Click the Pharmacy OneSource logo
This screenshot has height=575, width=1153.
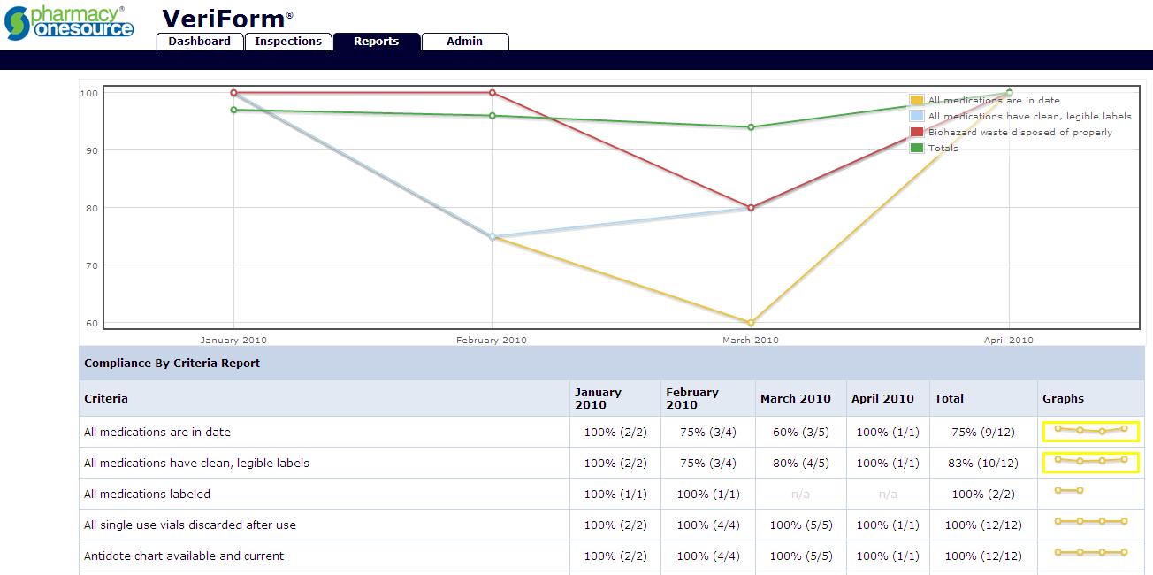coord(69,22)
